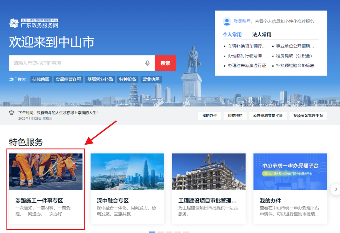340x233 pixels.
Task: Open the 公共资源交易平台 platform
Action: point(268,116)
